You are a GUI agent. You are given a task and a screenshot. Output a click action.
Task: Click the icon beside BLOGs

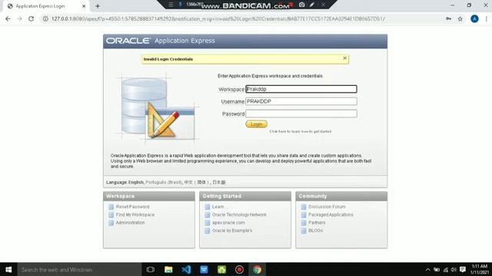pyautogui.click(x=304, y=231)
